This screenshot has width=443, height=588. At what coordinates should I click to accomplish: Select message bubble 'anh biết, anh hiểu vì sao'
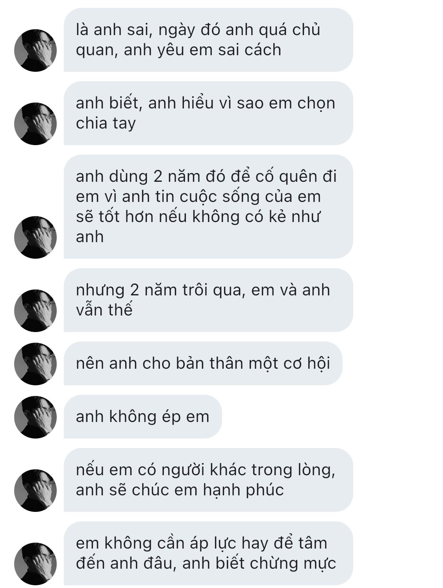(208, 113)
